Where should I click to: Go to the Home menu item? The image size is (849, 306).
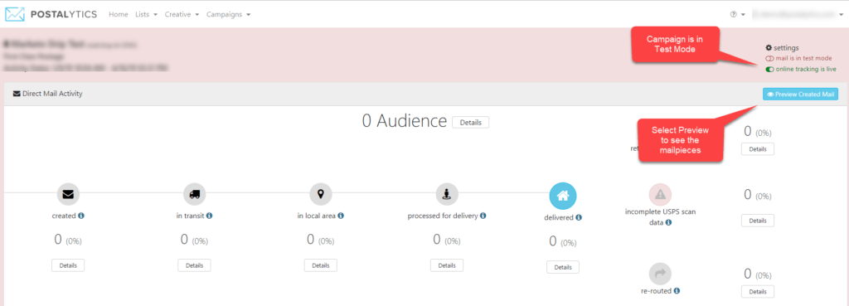pyautogui.click(x=118, y=15)
